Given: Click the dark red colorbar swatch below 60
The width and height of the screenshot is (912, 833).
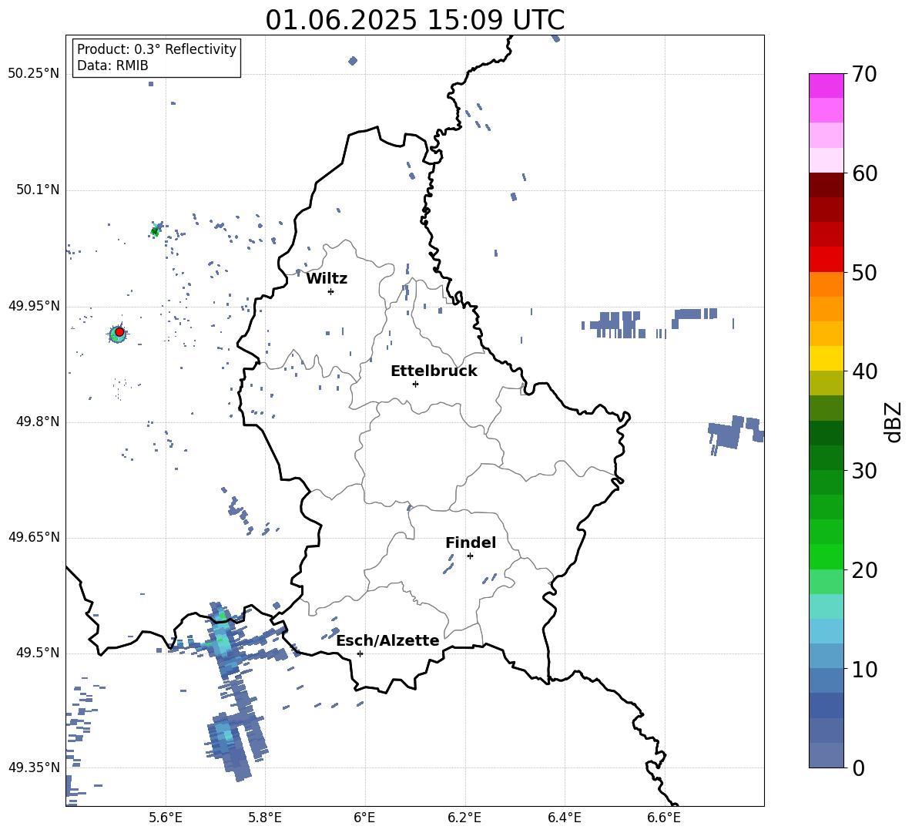Looking at the screenshot, I should click(x=826, y=185).
